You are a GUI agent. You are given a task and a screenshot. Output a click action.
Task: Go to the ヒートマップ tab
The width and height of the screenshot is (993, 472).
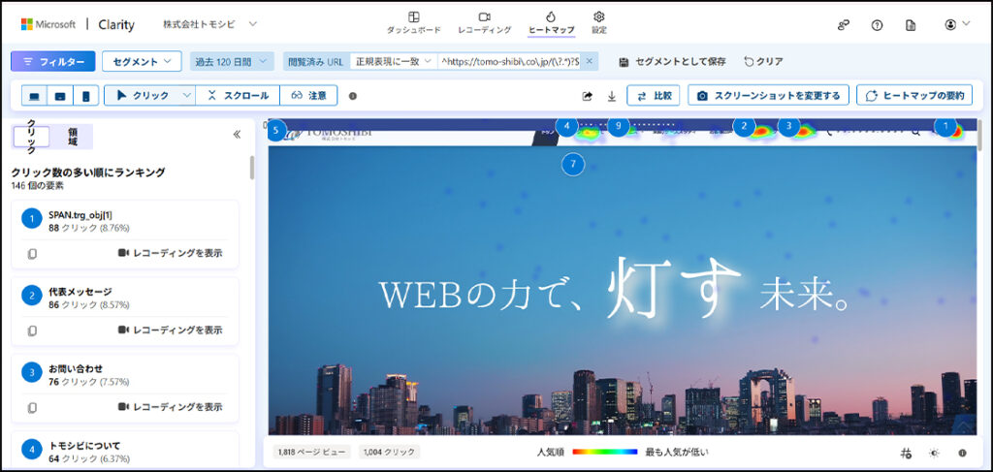coord(551,23)
